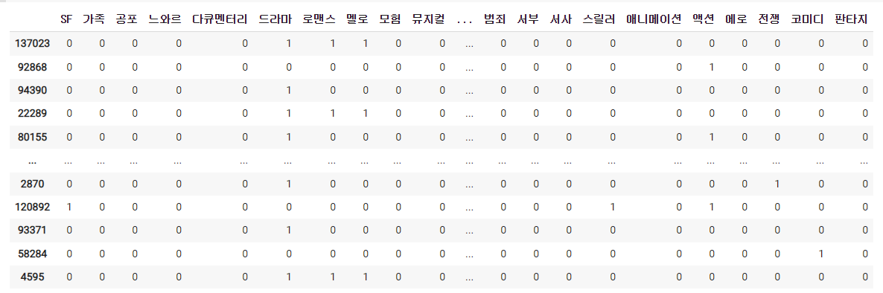This screenshot has height=293, width=883.
Task: Click the 0 in SF column, row 137023
Action: point(69,43)
